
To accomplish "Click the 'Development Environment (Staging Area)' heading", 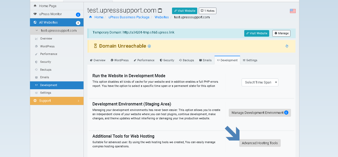I will coord(132,104).
